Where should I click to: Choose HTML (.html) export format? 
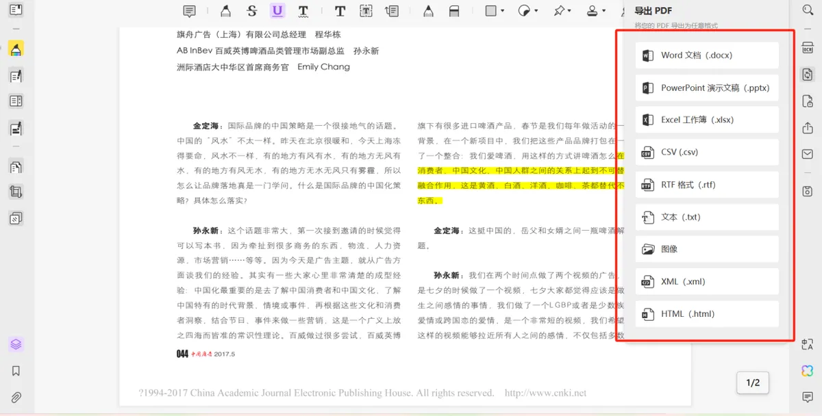(x=707, y=314)
